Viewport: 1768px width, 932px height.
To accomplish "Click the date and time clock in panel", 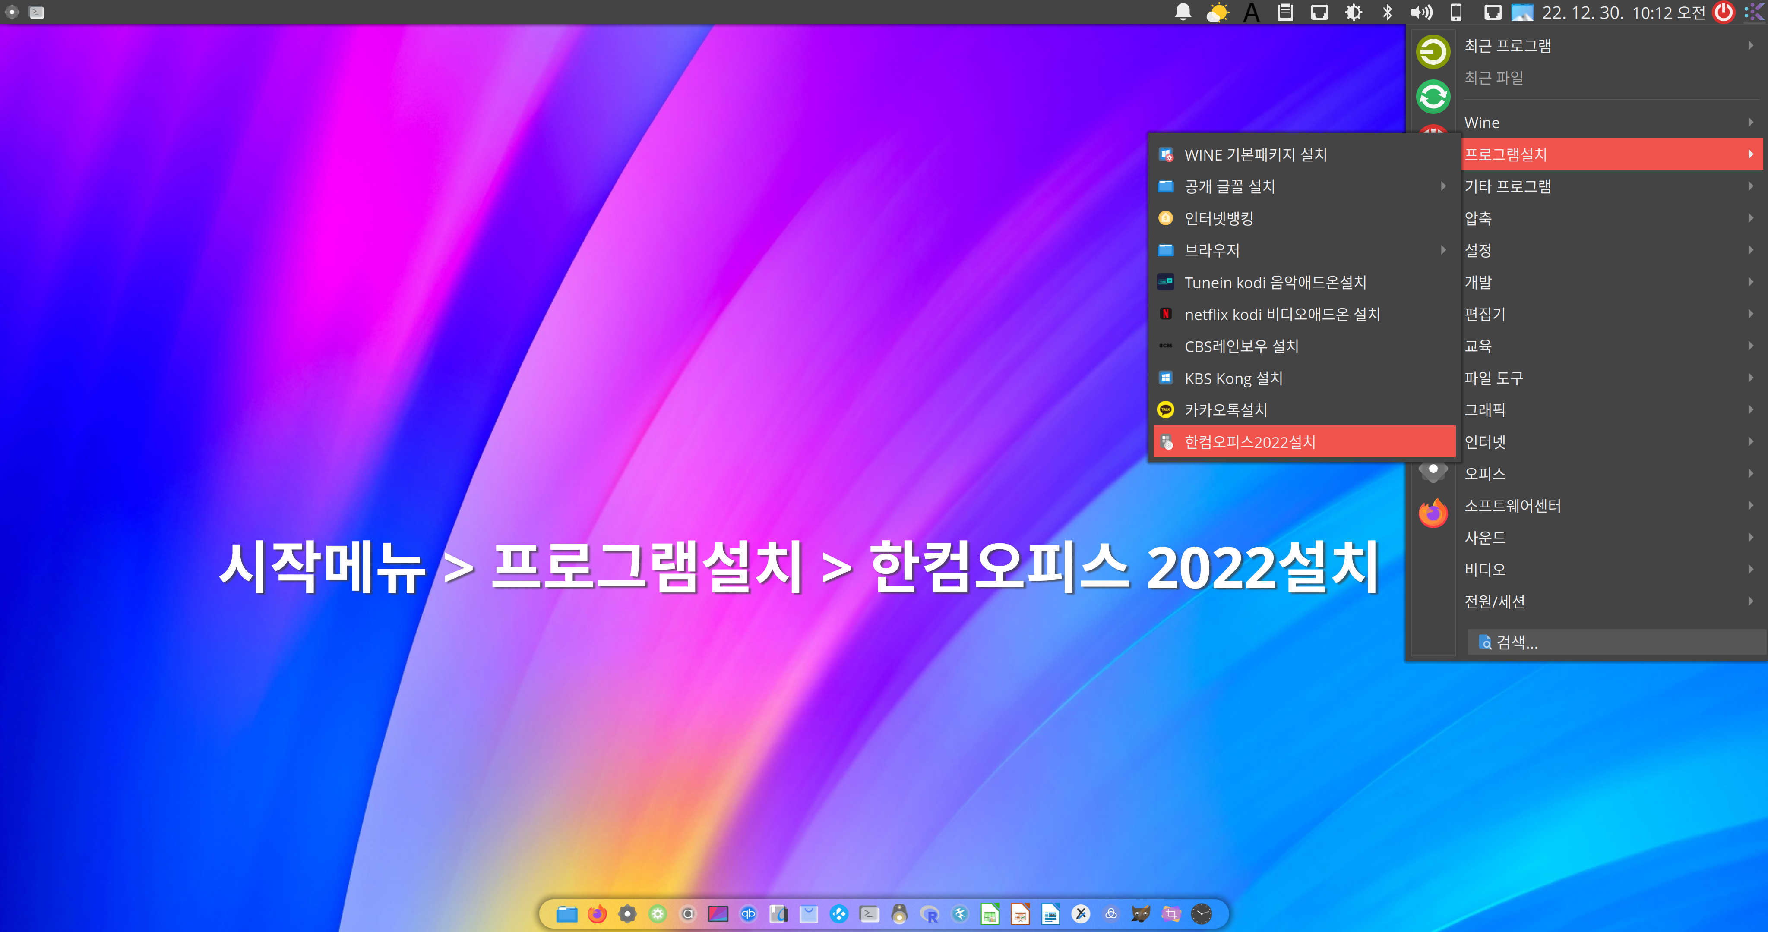I will [1623, 13].
